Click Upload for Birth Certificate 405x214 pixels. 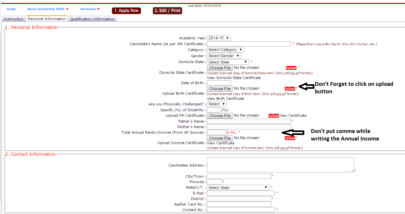point(290,89)
